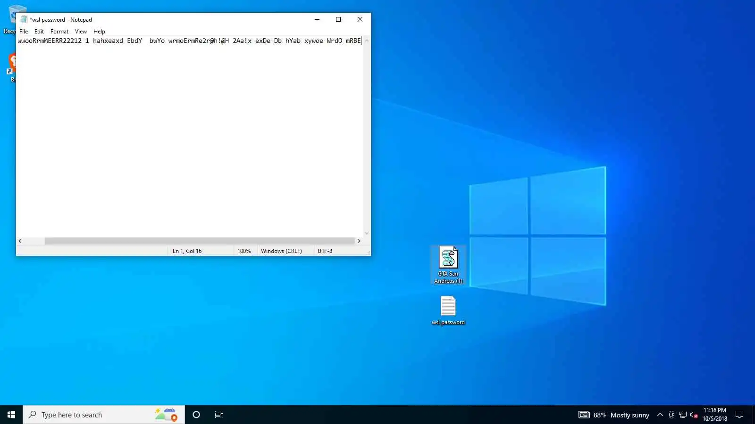Click the UTF-8 encoding status entry
755x424 pixels.
[325, 251]
